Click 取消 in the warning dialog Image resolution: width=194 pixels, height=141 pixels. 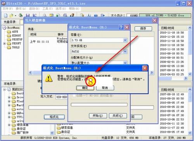(x=105, y=88)
